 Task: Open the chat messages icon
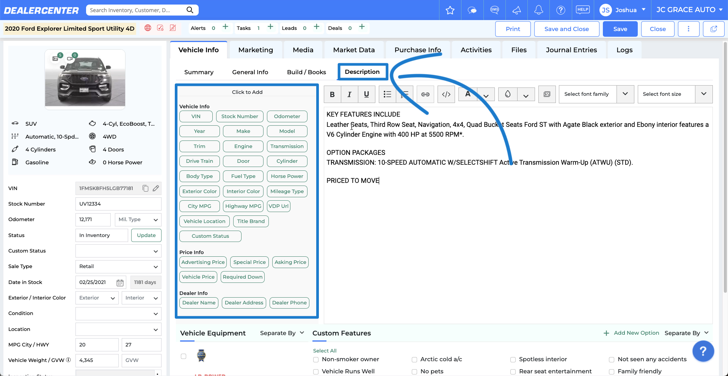coord(472,10)
